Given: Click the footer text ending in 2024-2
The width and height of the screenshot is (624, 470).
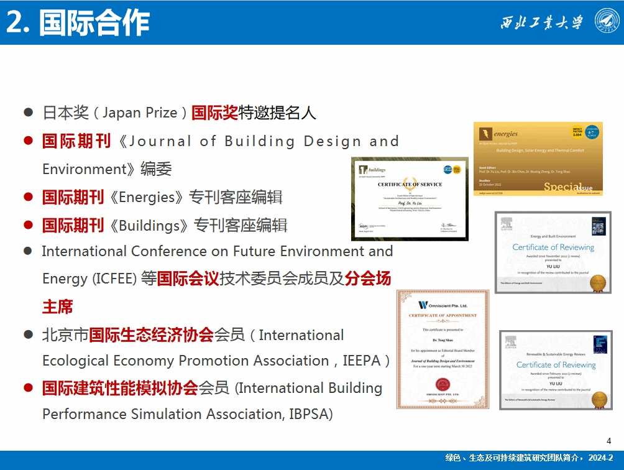Looking at the screenshot, I should 528,458.
